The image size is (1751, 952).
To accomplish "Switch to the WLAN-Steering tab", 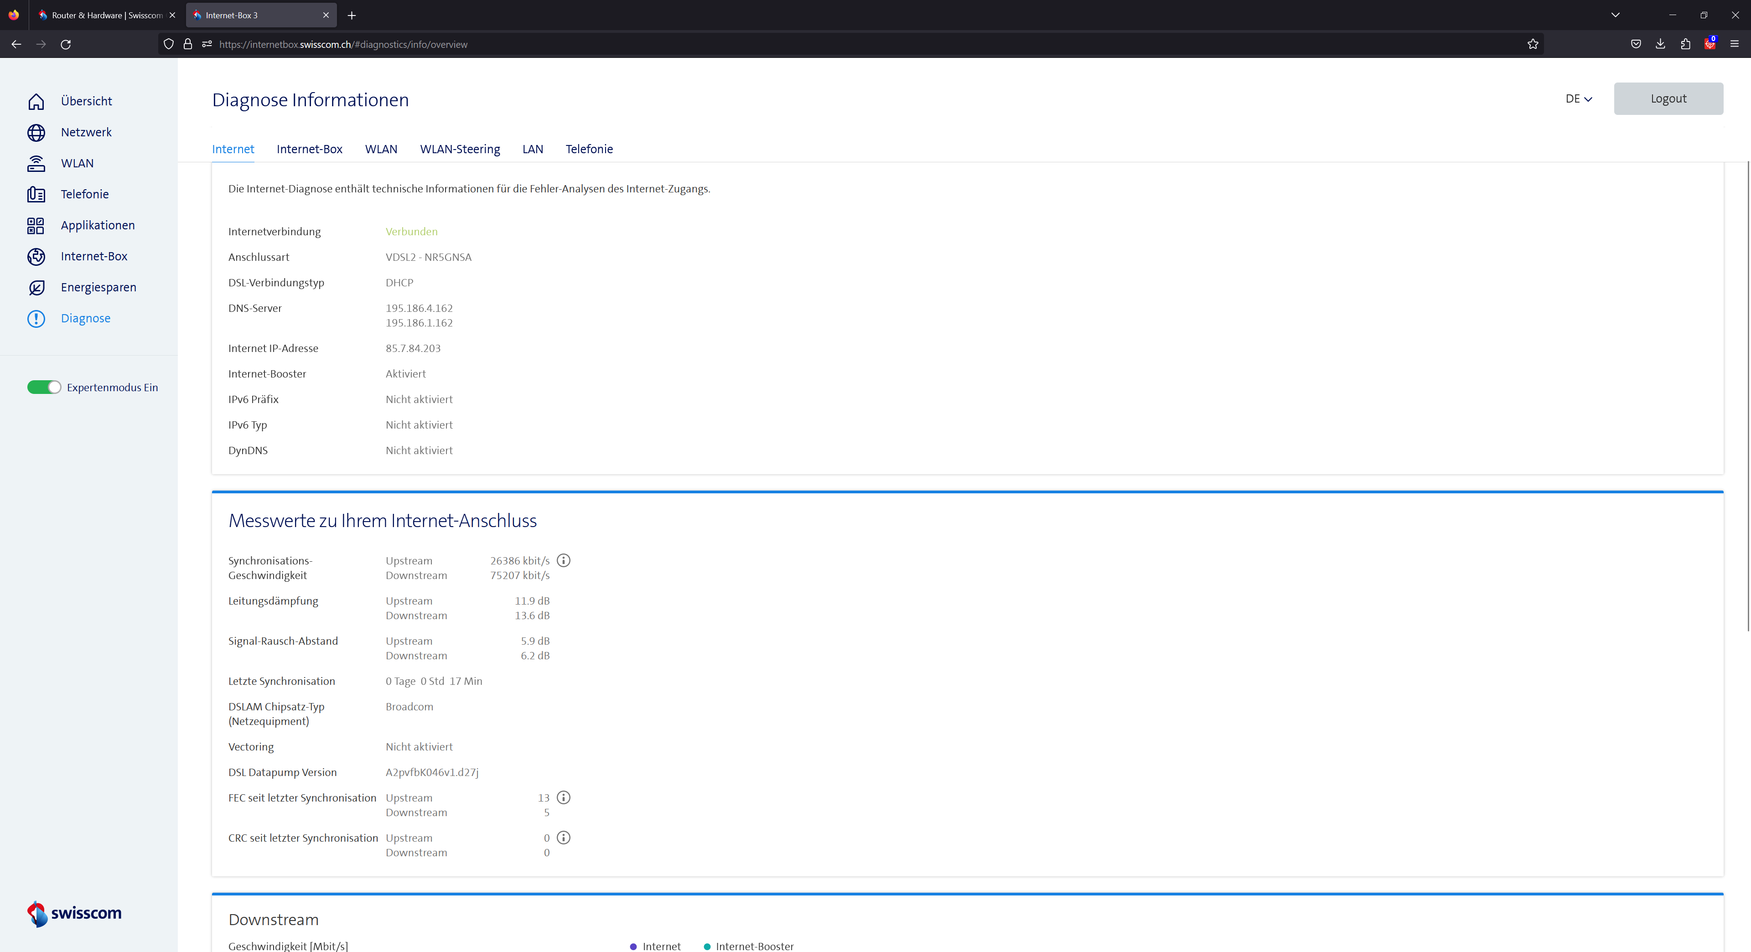I will [460, 149].
